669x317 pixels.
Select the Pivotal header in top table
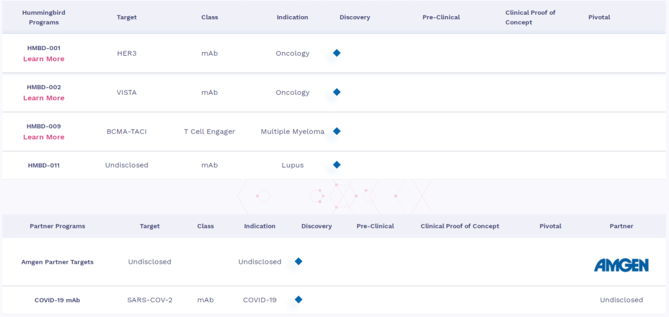coord(599,17)
